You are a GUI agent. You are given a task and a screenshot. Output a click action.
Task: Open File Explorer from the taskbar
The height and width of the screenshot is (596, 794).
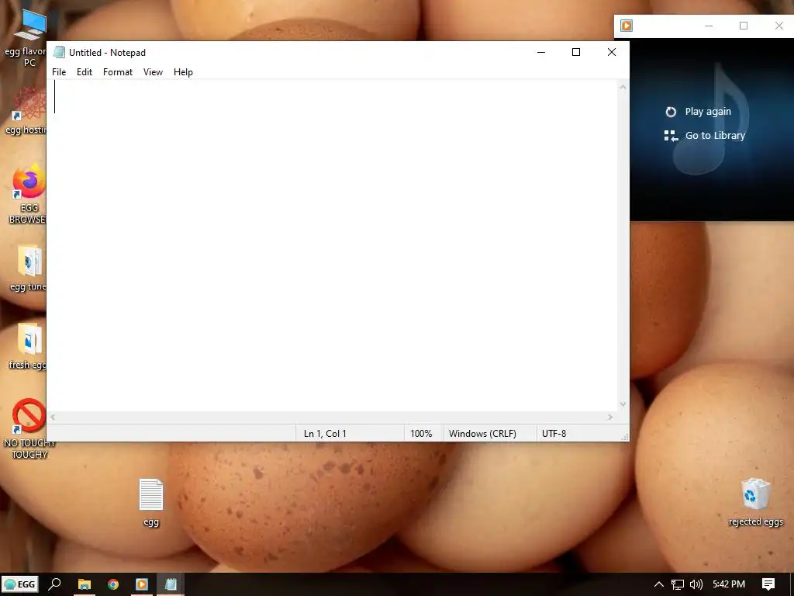pyautogui.click(x=84, y=584)
